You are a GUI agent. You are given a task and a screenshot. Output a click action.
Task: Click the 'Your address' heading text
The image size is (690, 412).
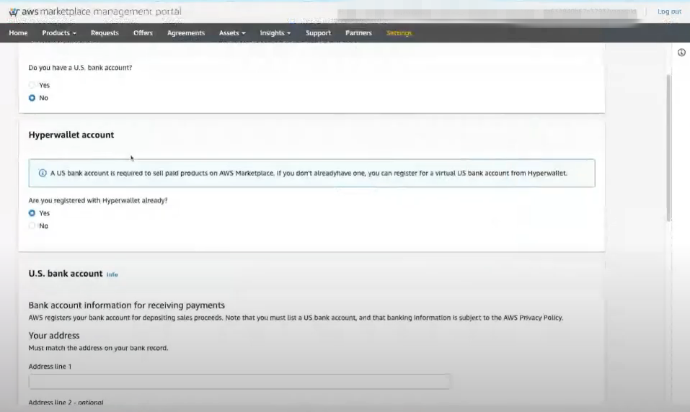point(54,336)
